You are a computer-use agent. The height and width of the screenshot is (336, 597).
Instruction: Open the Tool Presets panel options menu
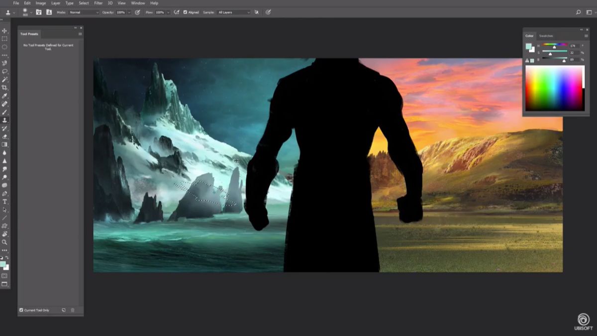point(80,34)
